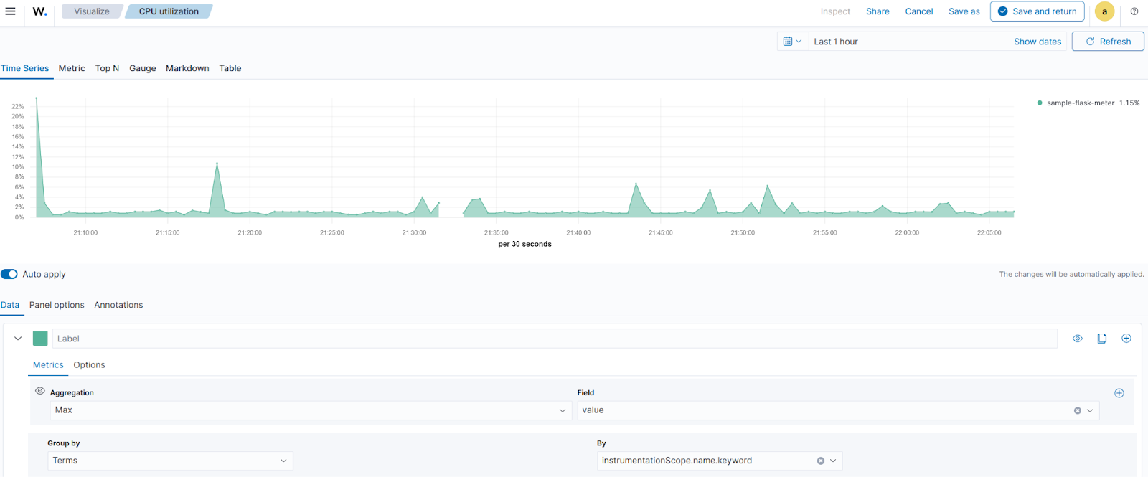Image resolution: width=1148 pixels, height=477 pixels.
Task: Switch to the Top N tab
Action: pos(107,68)
